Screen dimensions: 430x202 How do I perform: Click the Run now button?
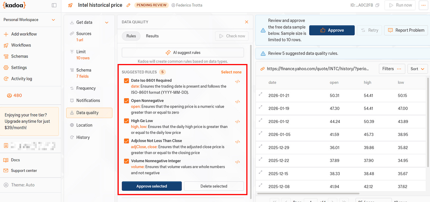pyautogui.click(x=400, y=5)
